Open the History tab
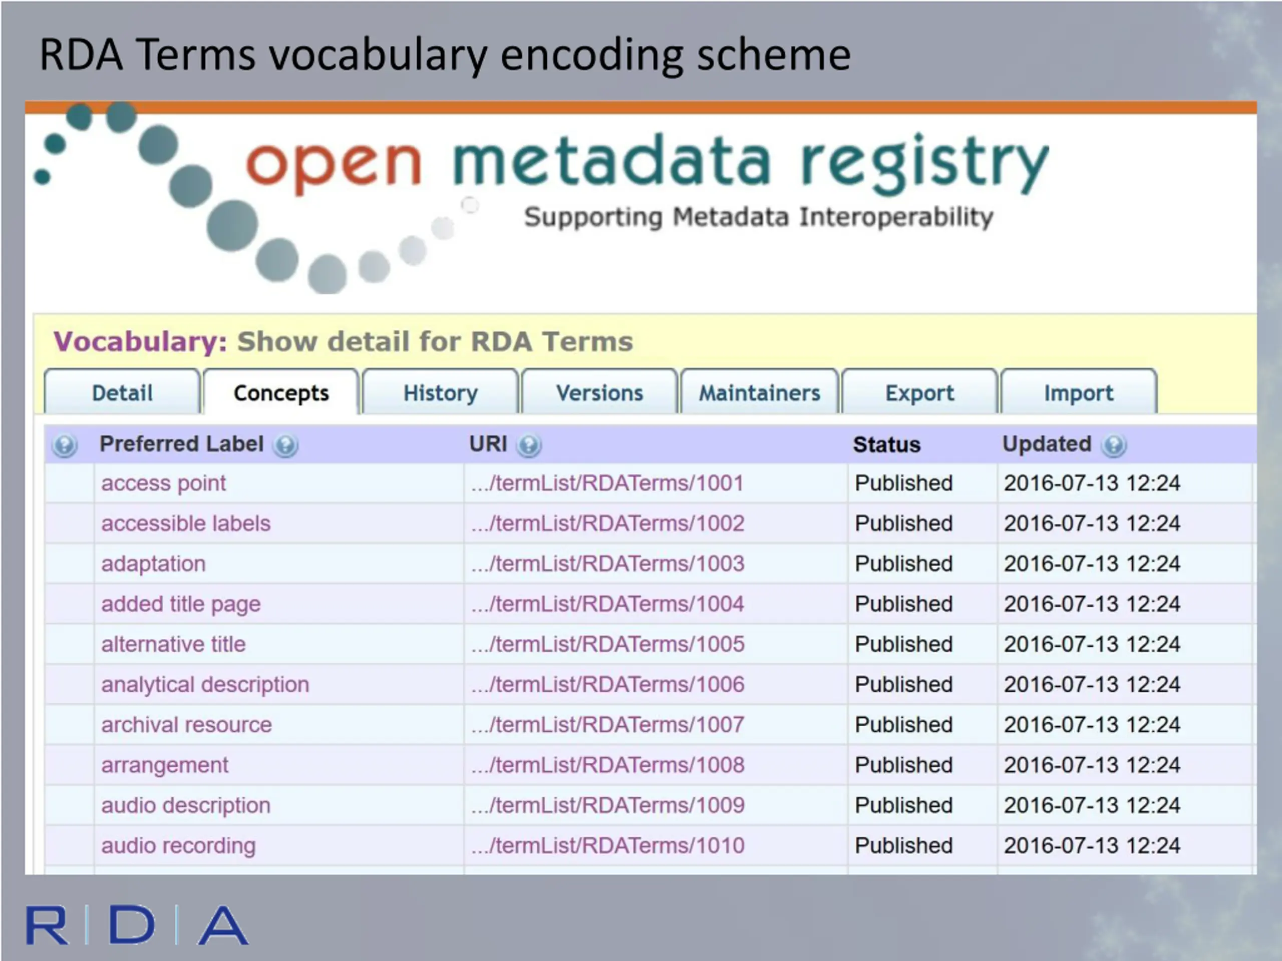Screen dimensions: 1282x961 point(441,392)
